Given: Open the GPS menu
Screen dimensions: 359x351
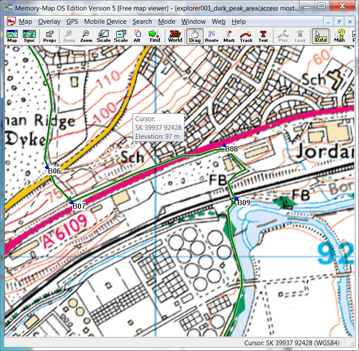Looking at the screenshot, I should 72,22.
